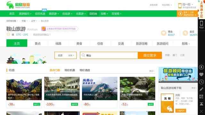Open the 旅游攻略 tab
The width and height of the screenshot is (205, 115).
142,43
